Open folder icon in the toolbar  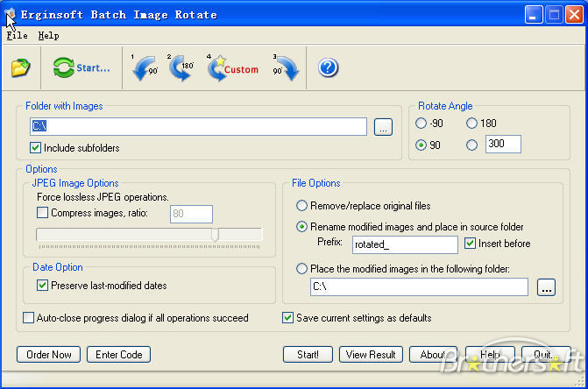coord(21,67)
